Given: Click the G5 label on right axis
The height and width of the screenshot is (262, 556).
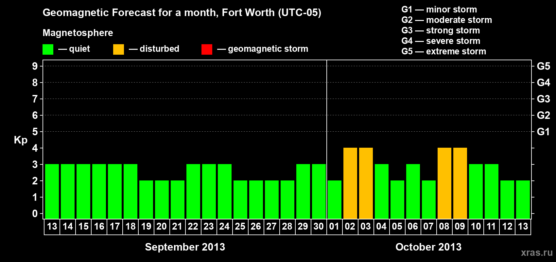Looking at the screenshot, I should click(544, 66).
